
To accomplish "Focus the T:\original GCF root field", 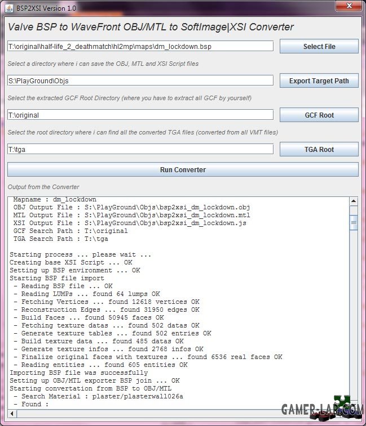I will [x=140, y=115].
